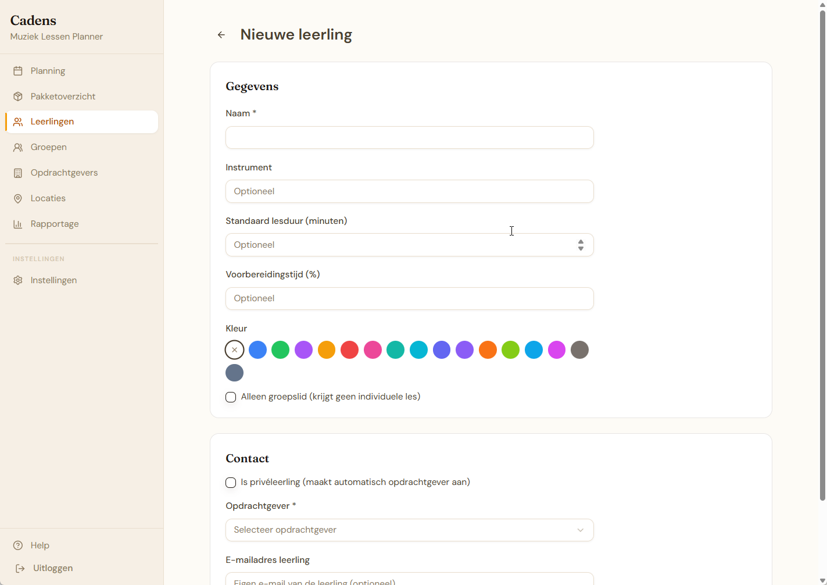Click the Leerlingen people icon
Screen dimensions: 827x585
click(18, 122)
